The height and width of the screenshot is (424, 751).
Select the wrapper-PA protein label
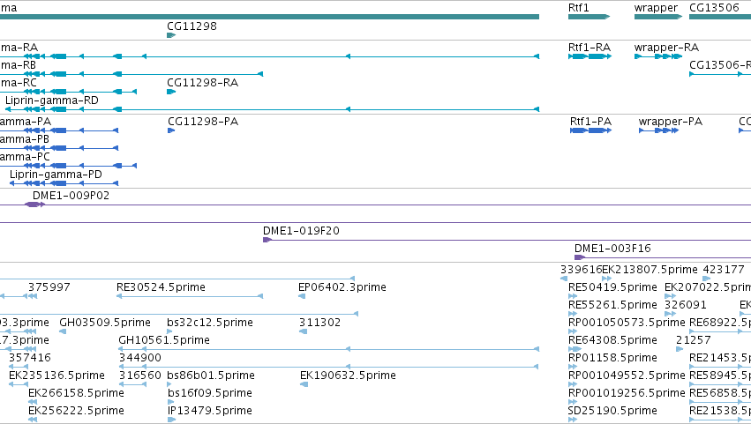670,121
